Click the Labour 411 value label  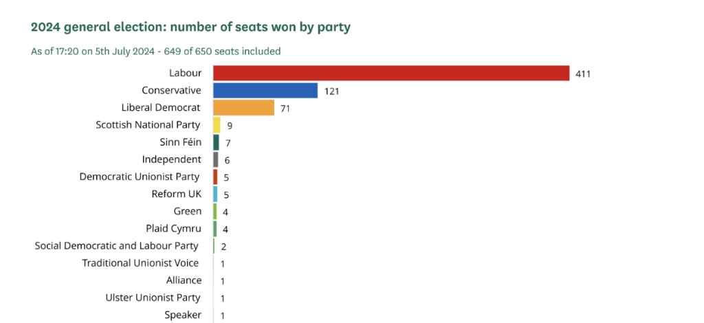point(583,74)
